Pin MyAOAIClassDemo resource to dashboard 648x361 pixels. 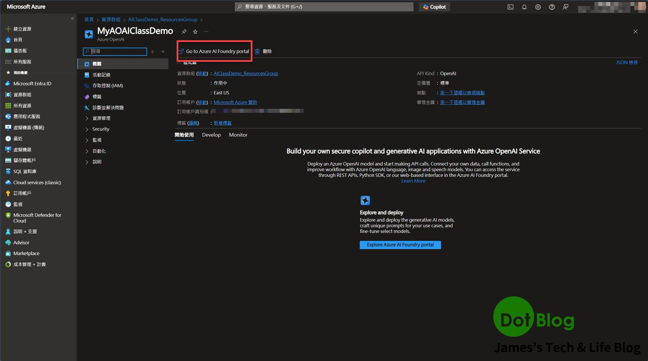coord(184,32)
